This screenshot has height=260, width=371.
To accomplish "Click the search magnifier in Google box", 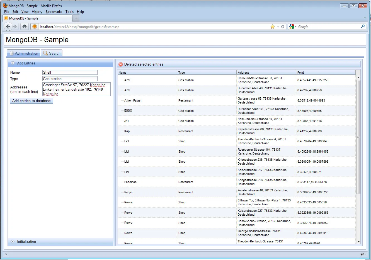I will coord(363,27).
